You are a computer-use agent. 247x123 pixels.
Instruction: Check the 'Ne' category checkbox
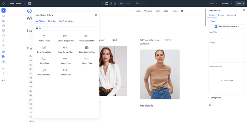[28, 104]
